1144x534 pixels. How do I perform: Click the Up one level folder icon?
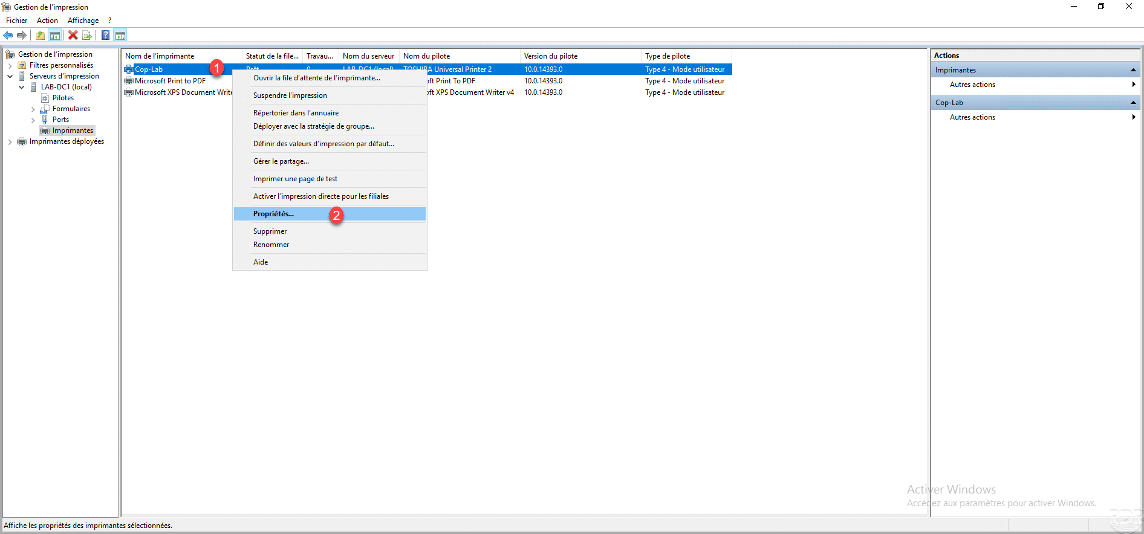[x=40, y=36]
